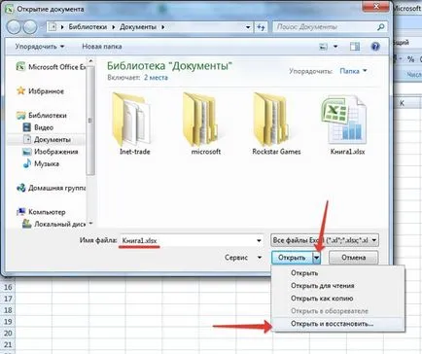
Task: Choose Открыть и восстановить menu item
Action: (x=338, y=324)
